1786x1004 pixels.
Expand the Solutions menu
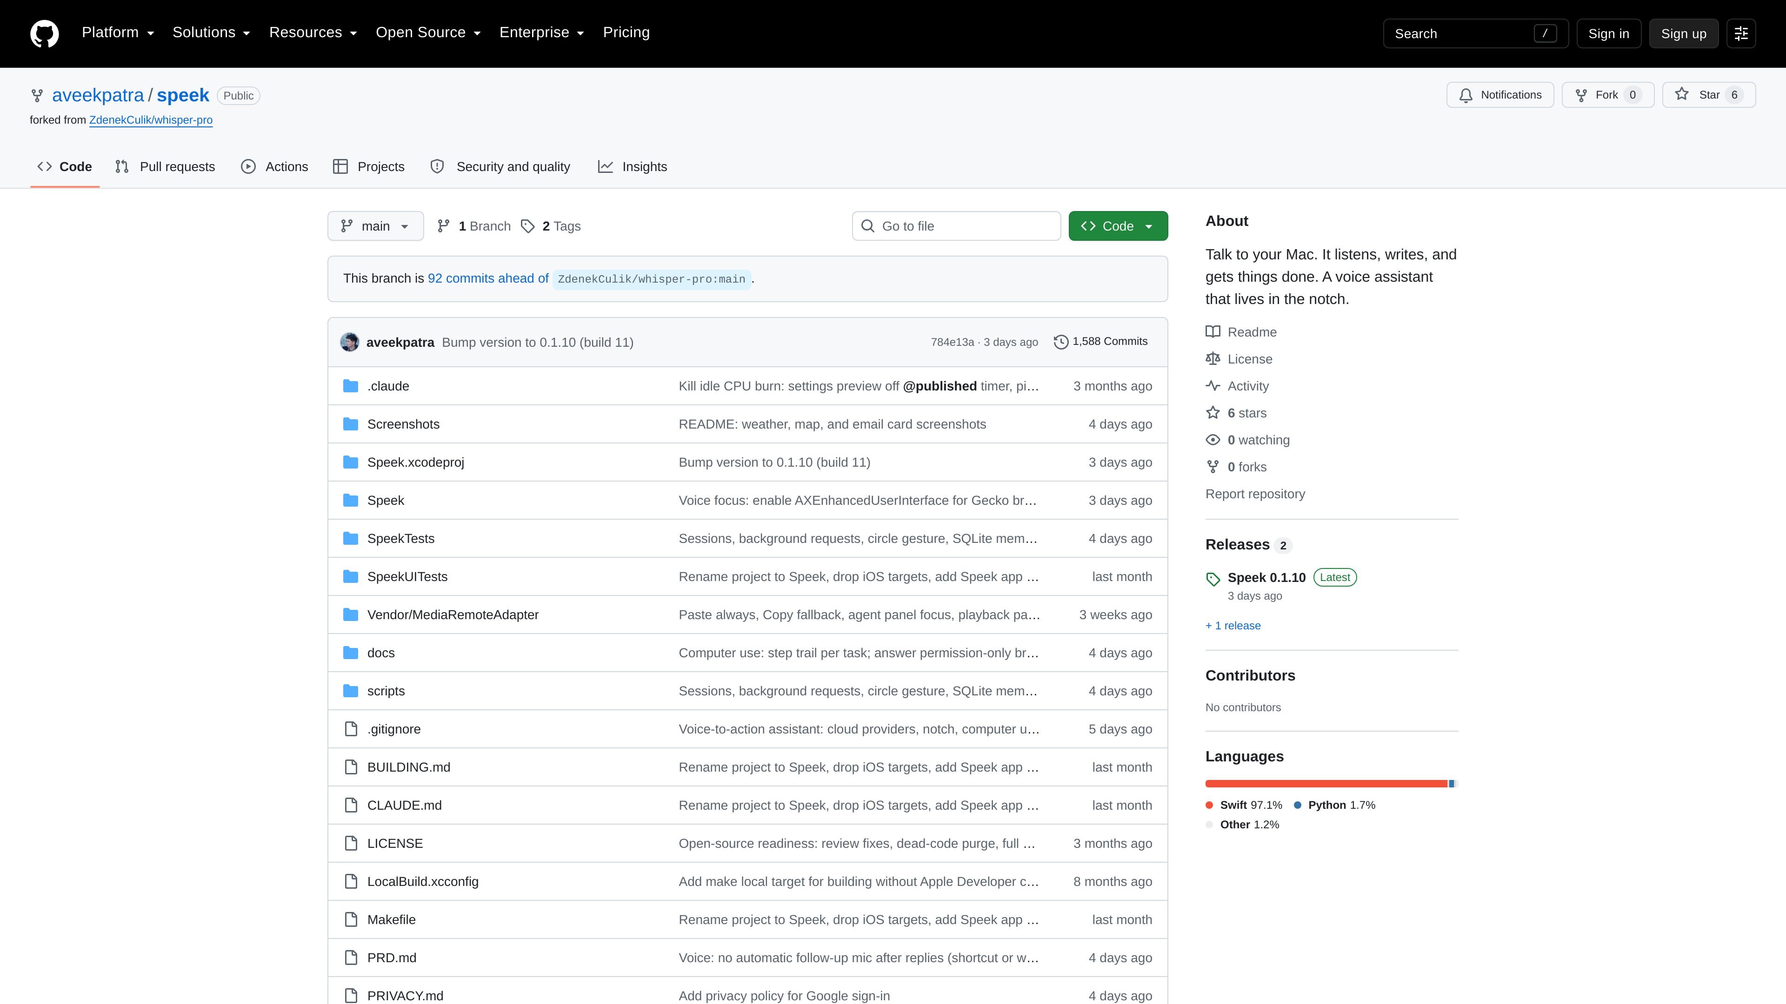tap(212, 33)
